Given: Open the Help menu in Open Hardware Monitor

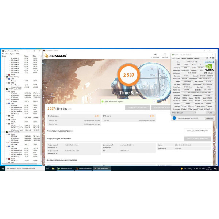Looking at the screenshot, I should [x=18, y=54].
